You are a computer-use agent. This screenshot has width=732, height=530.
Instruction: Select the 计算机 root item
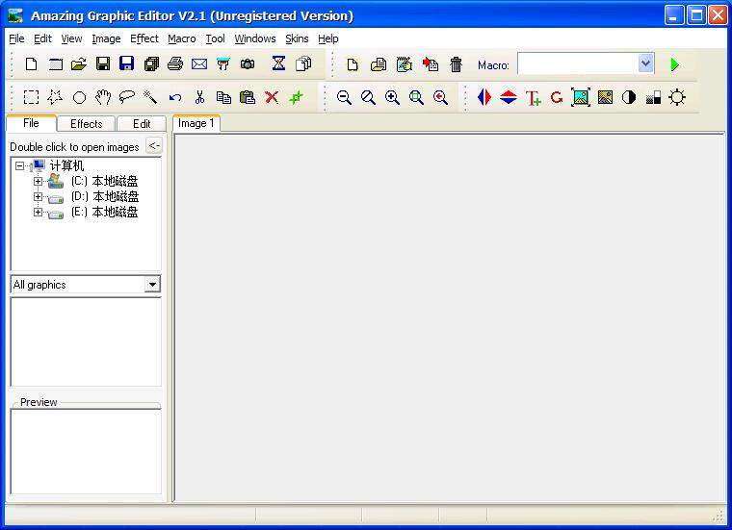[66, 165]
